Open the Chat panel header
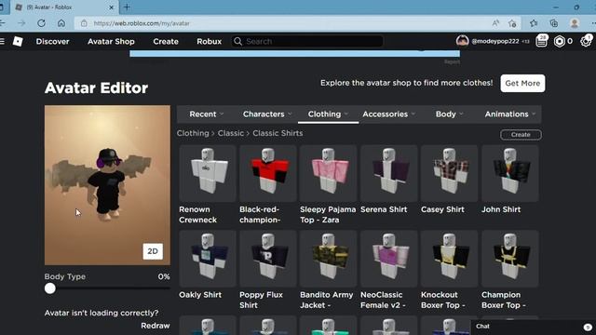 [x=534, y=327]
